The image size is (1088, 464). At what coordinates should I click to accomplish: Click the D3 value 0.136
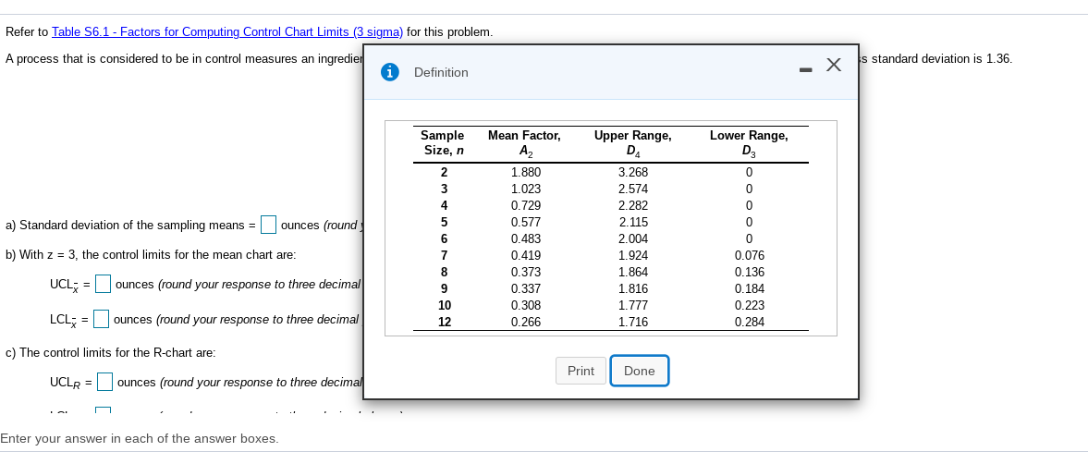tap(750, 273)
